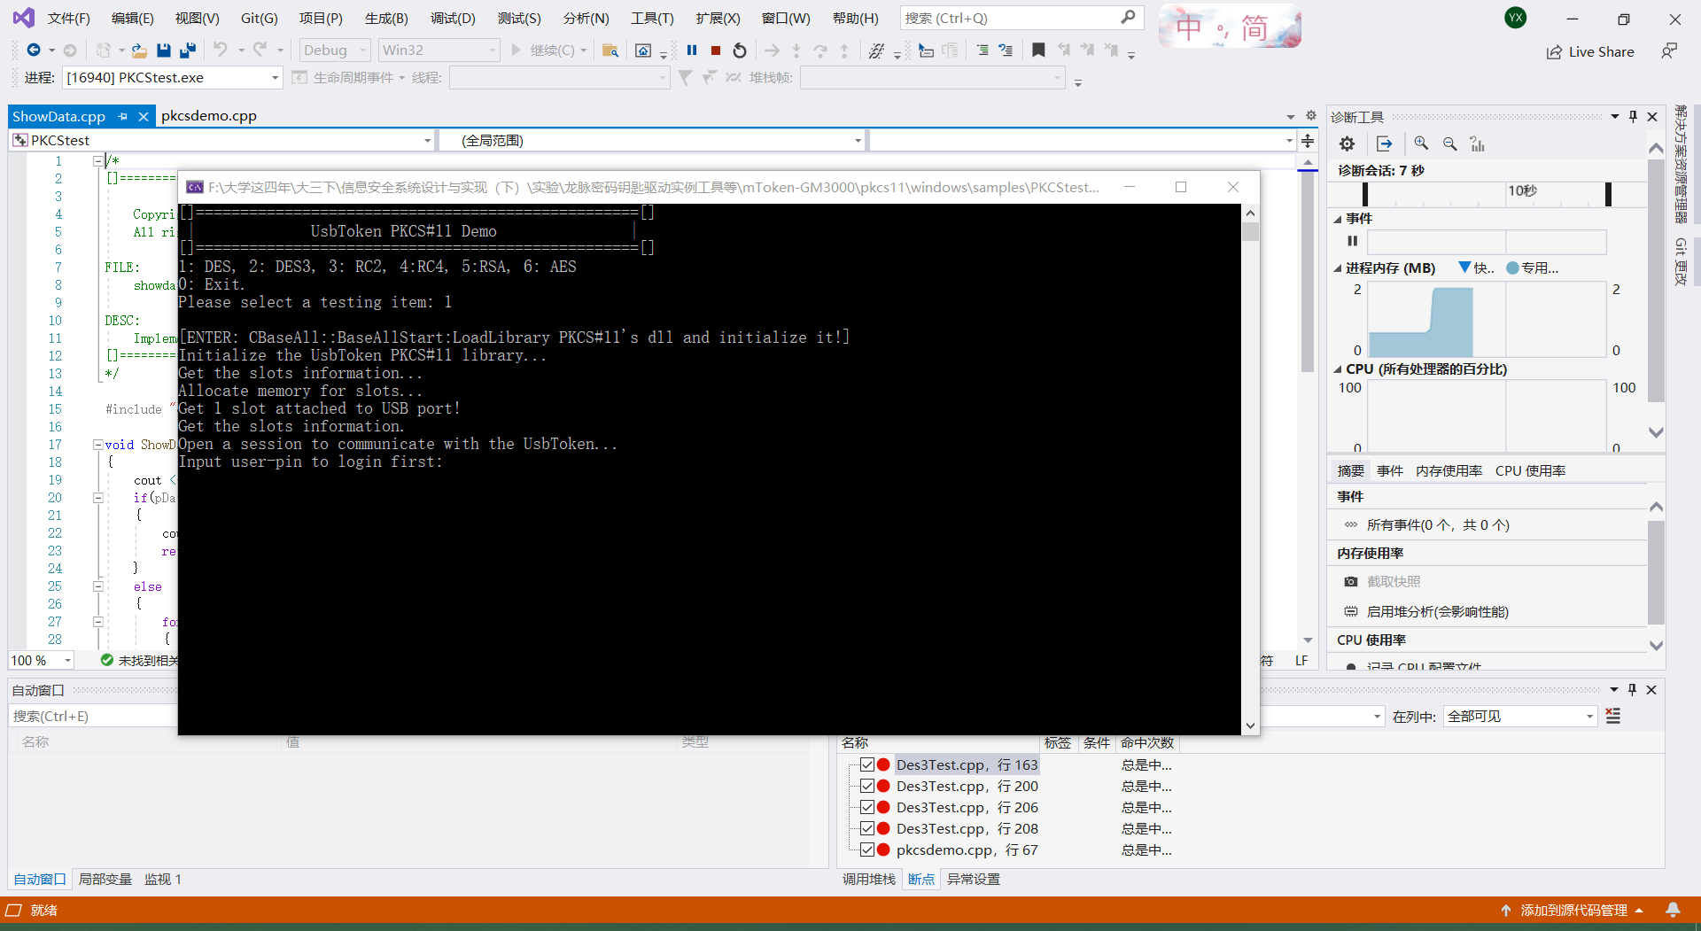Click the breakpoints columns list icon
Screen dimensions: 1701x931
[1613, 717]
